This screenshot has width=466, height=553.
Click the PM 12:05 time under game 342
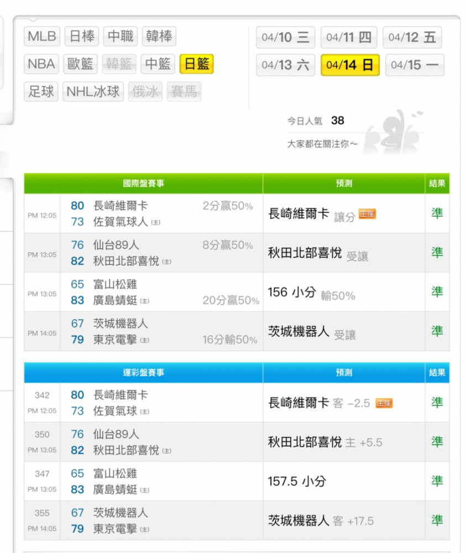(42, 411)
